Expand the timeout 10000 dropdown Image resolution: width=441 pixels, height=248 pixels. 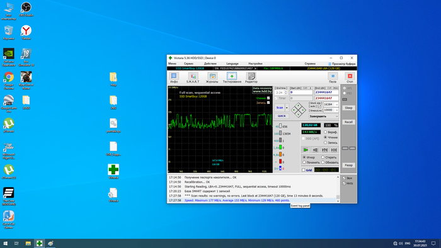(336, 110)
